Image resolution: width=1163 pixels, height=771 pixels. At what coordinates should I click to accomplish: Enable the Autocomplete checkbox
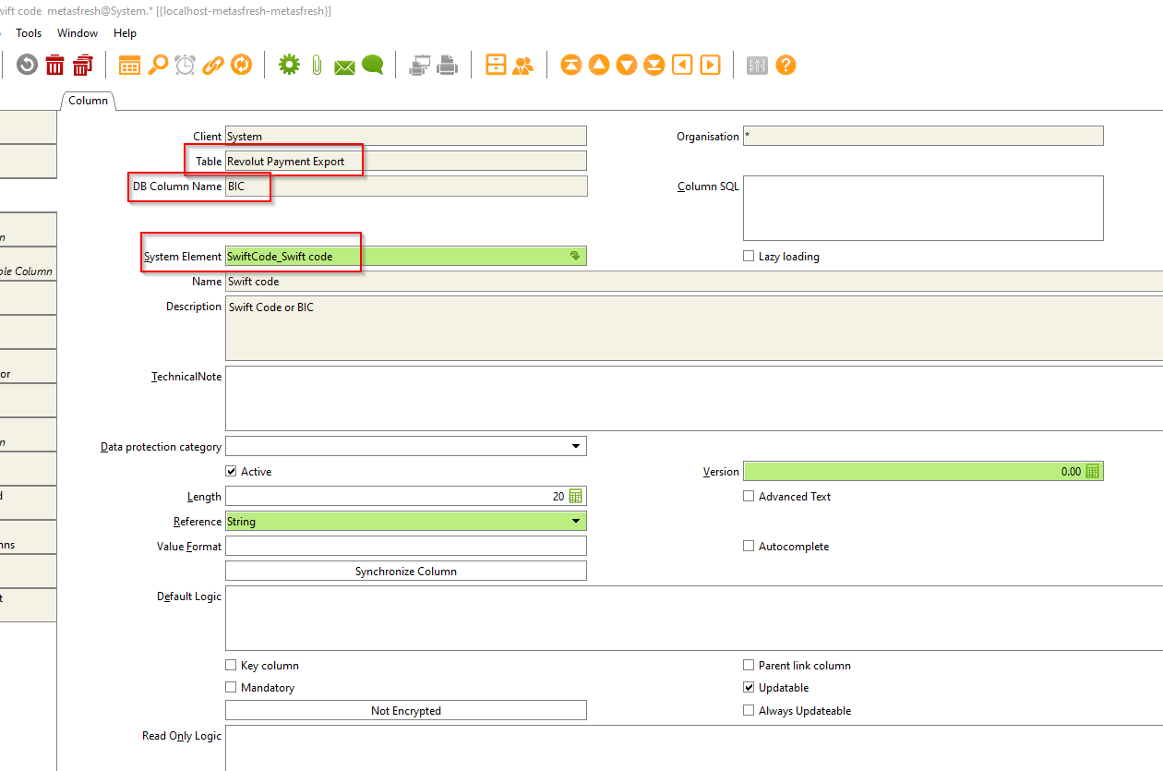(749, 546)
